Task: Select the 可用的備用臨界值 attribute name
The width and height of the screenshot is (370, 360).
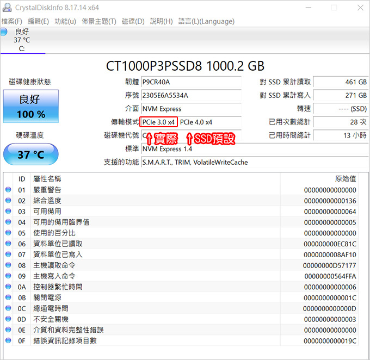Action: pos(61,222)
